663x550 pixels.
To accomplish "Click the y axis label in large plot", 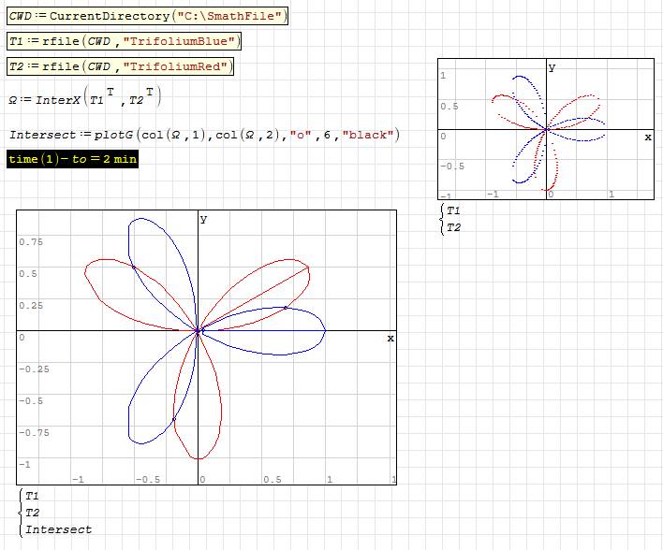I will (203, 219).
